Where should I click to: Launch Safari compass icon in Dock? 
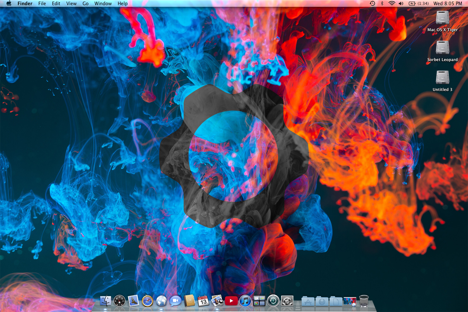147,301
